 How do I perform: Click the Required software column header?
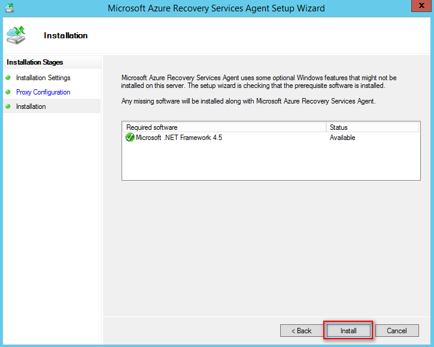click(x=224, y=127)
